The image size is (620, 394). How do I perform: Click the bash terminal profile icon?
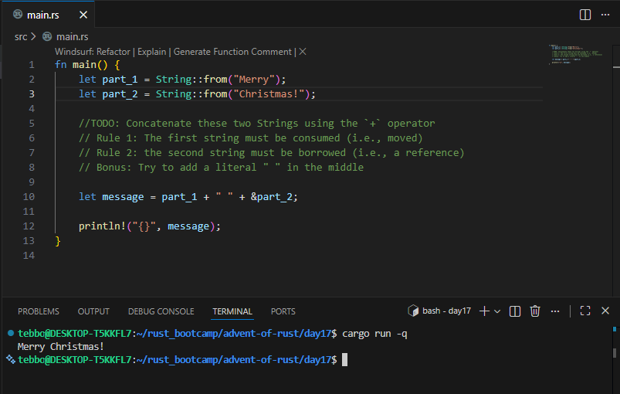(x=413, y=311)
